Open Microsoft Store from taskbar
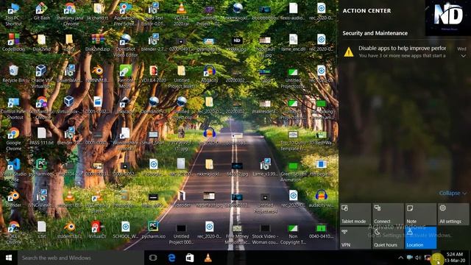 pyautogui.click(x=190, y=258)
